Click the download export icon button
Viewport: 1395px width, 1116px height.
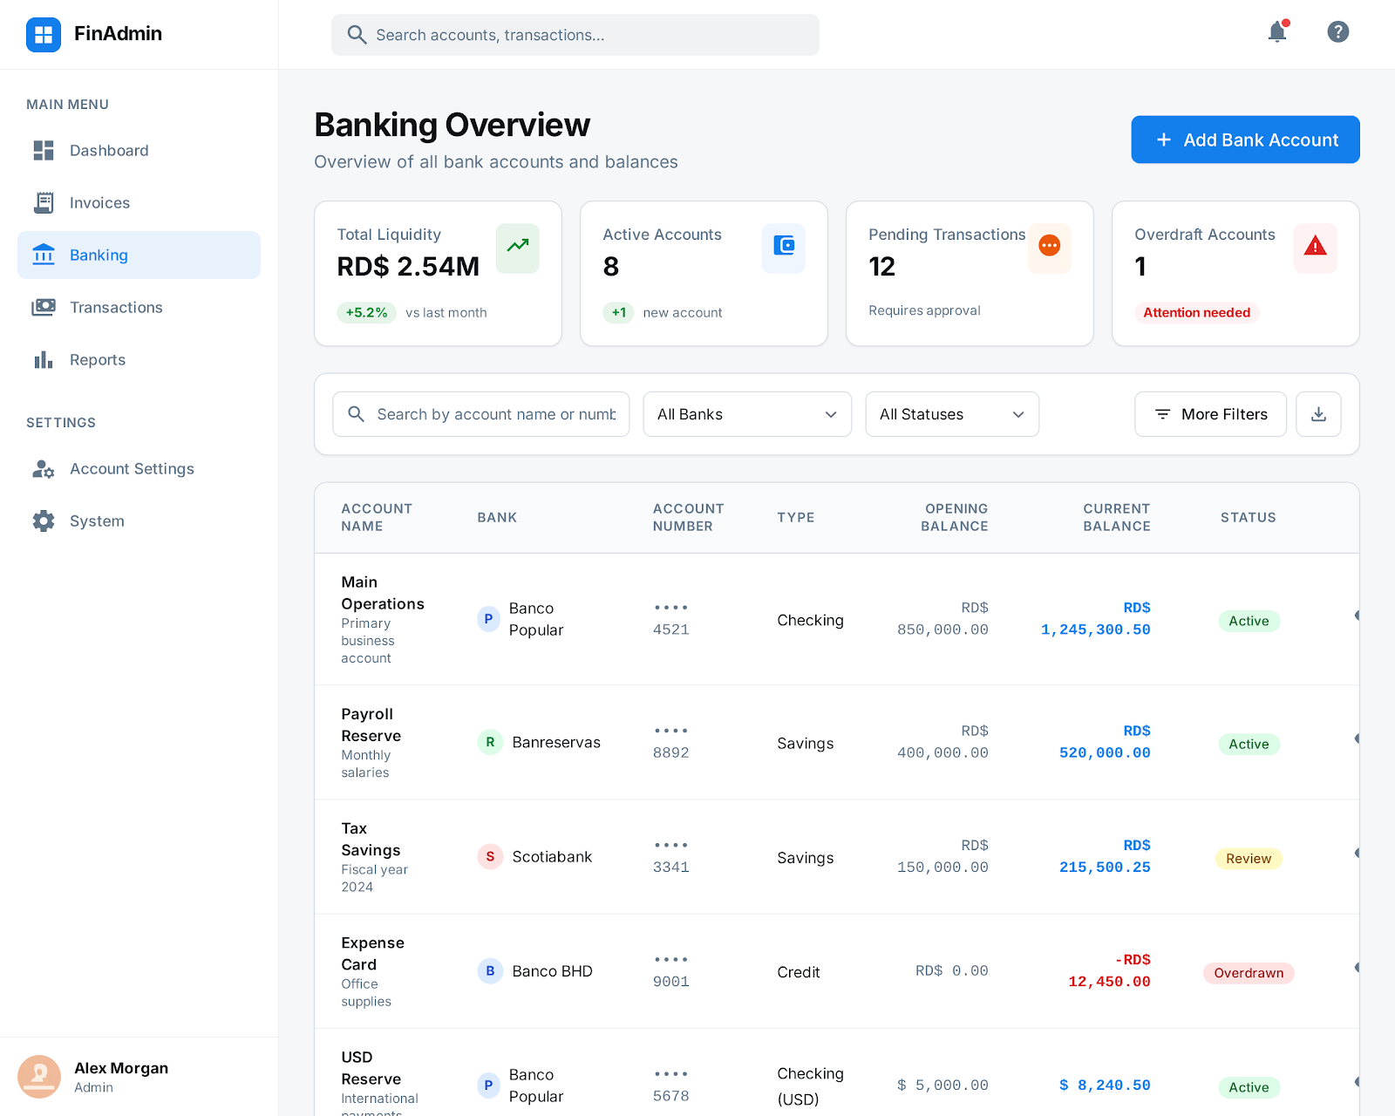[1318, 414]
